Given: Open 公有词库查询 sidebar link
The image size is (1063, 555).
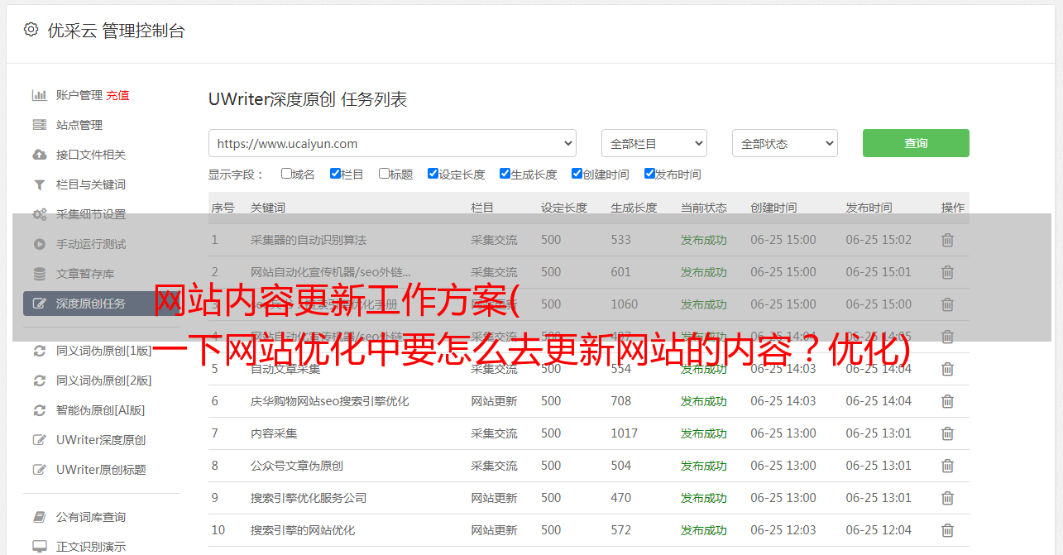Looking at the screenshot, I should pyautogui.click(x=91, y=517).
